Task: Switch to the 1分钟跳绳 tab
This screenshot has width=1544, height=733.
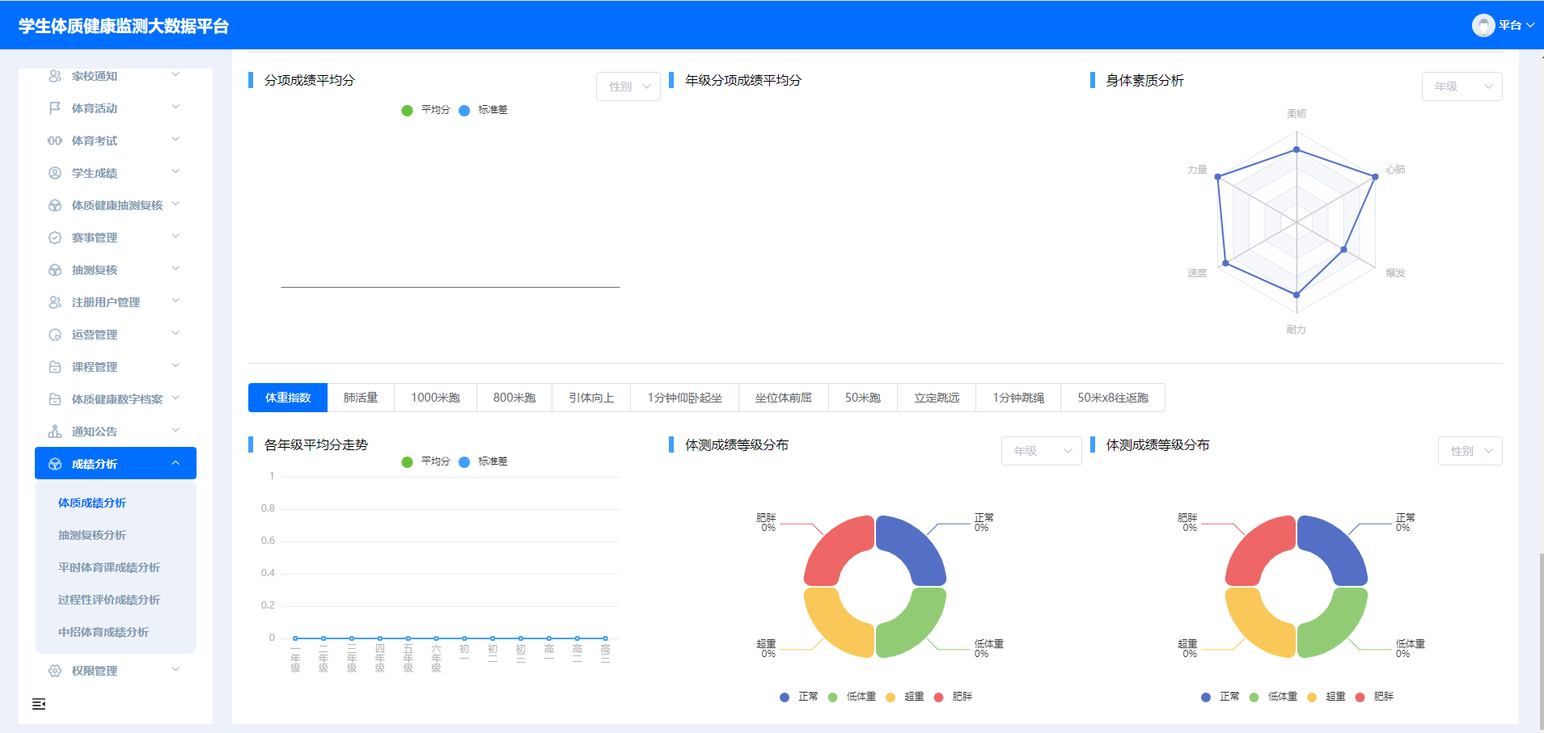Action: click(x=1018, y=398)
